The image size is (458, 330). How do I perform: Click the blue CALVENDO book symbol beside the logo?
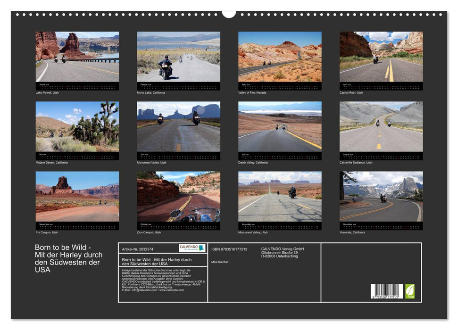[x=201, y=247]
